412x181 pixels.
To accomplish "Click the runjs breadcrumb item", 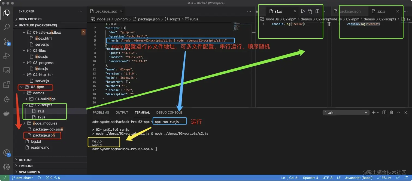I will click(x=192, y=19).
